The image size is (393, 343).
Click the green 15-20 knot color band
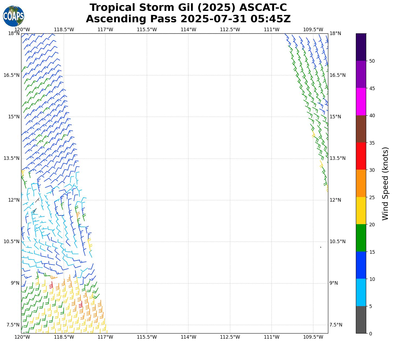click(361, 238)
